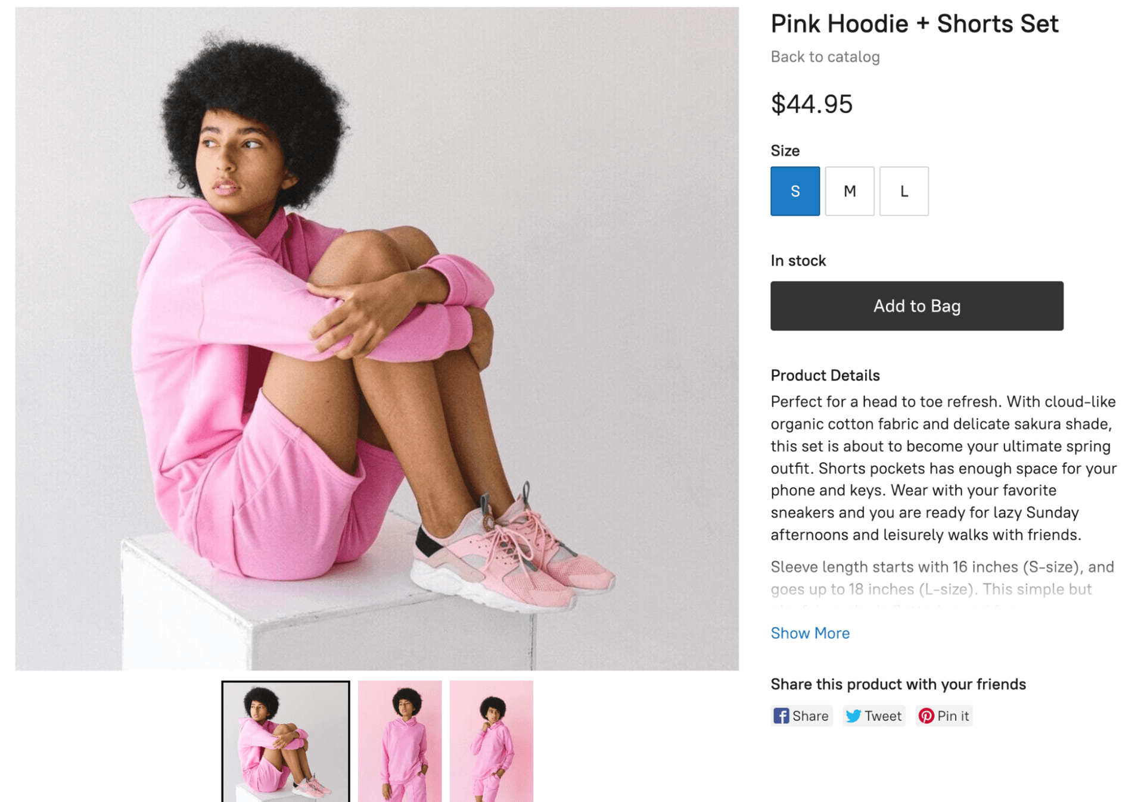Expand description with Show More

pyautogui.click(x=810, y=633)
